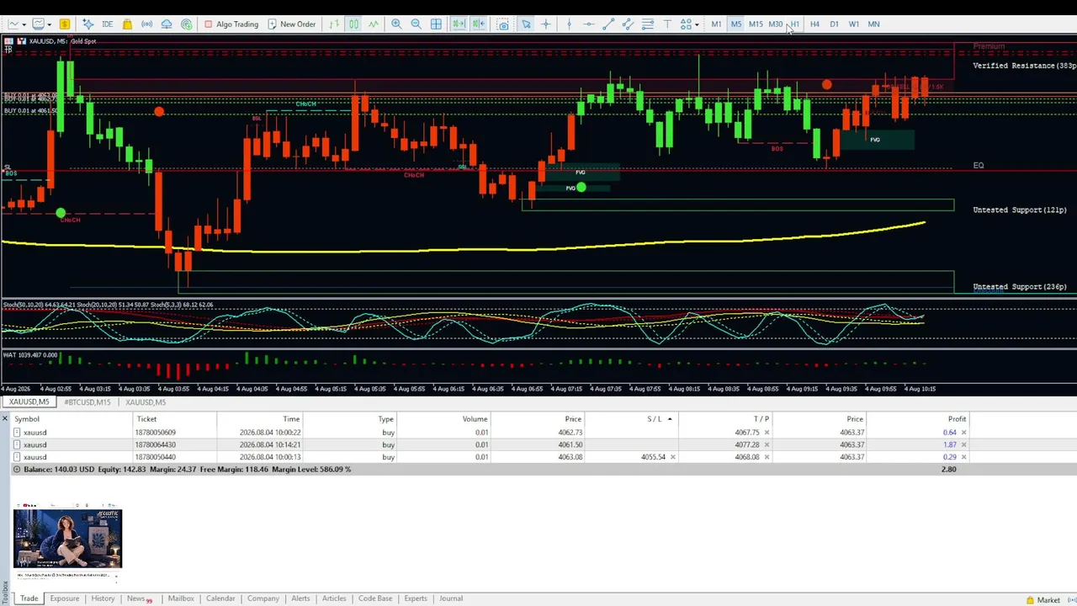Open the chart type dropdown arrow
Screen dimensions: 1077x606
(24, 24)
